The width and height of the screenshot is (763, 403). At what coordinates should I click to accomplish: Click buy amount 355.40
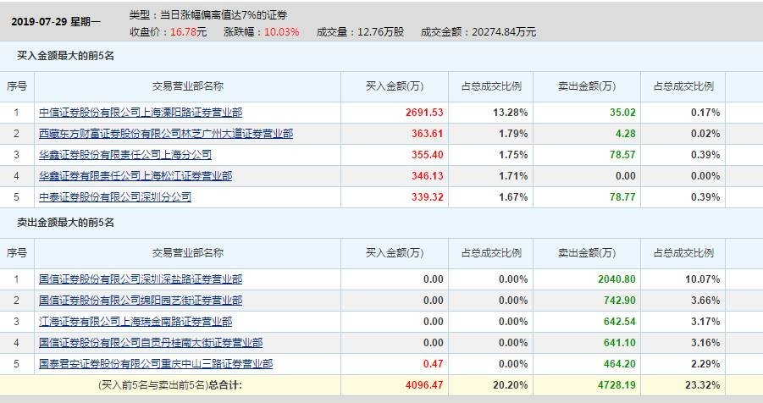428,155
